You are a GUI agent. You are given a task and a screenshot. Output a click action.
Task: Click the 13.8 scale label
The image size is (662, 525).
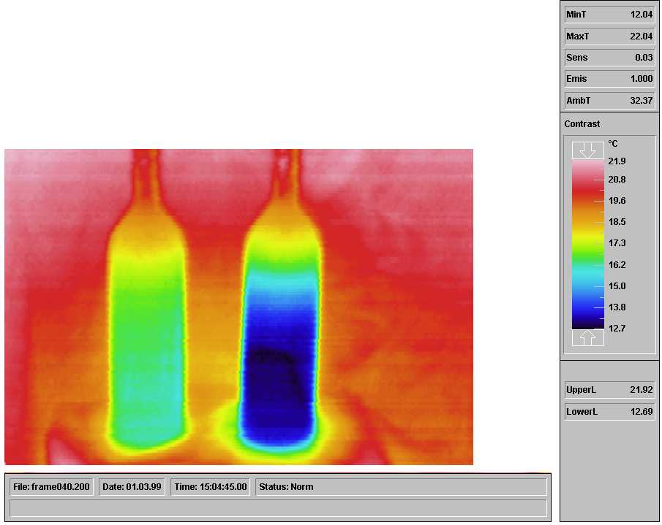617,307
